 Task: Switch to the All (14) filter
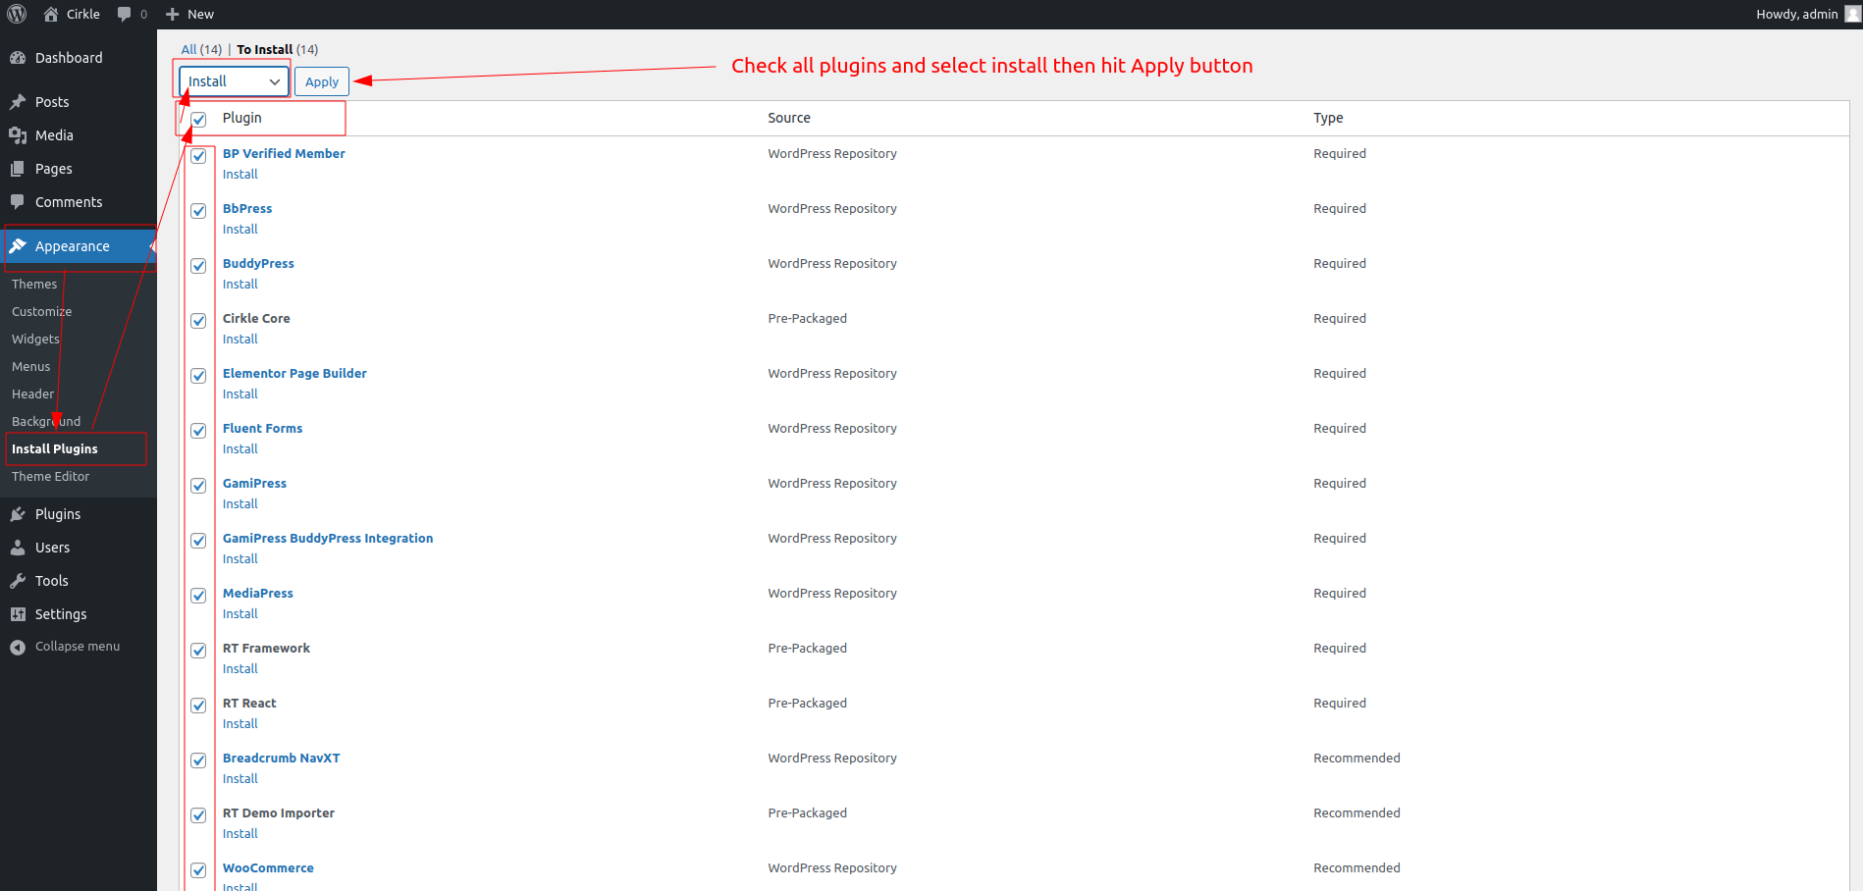point(201,49)
